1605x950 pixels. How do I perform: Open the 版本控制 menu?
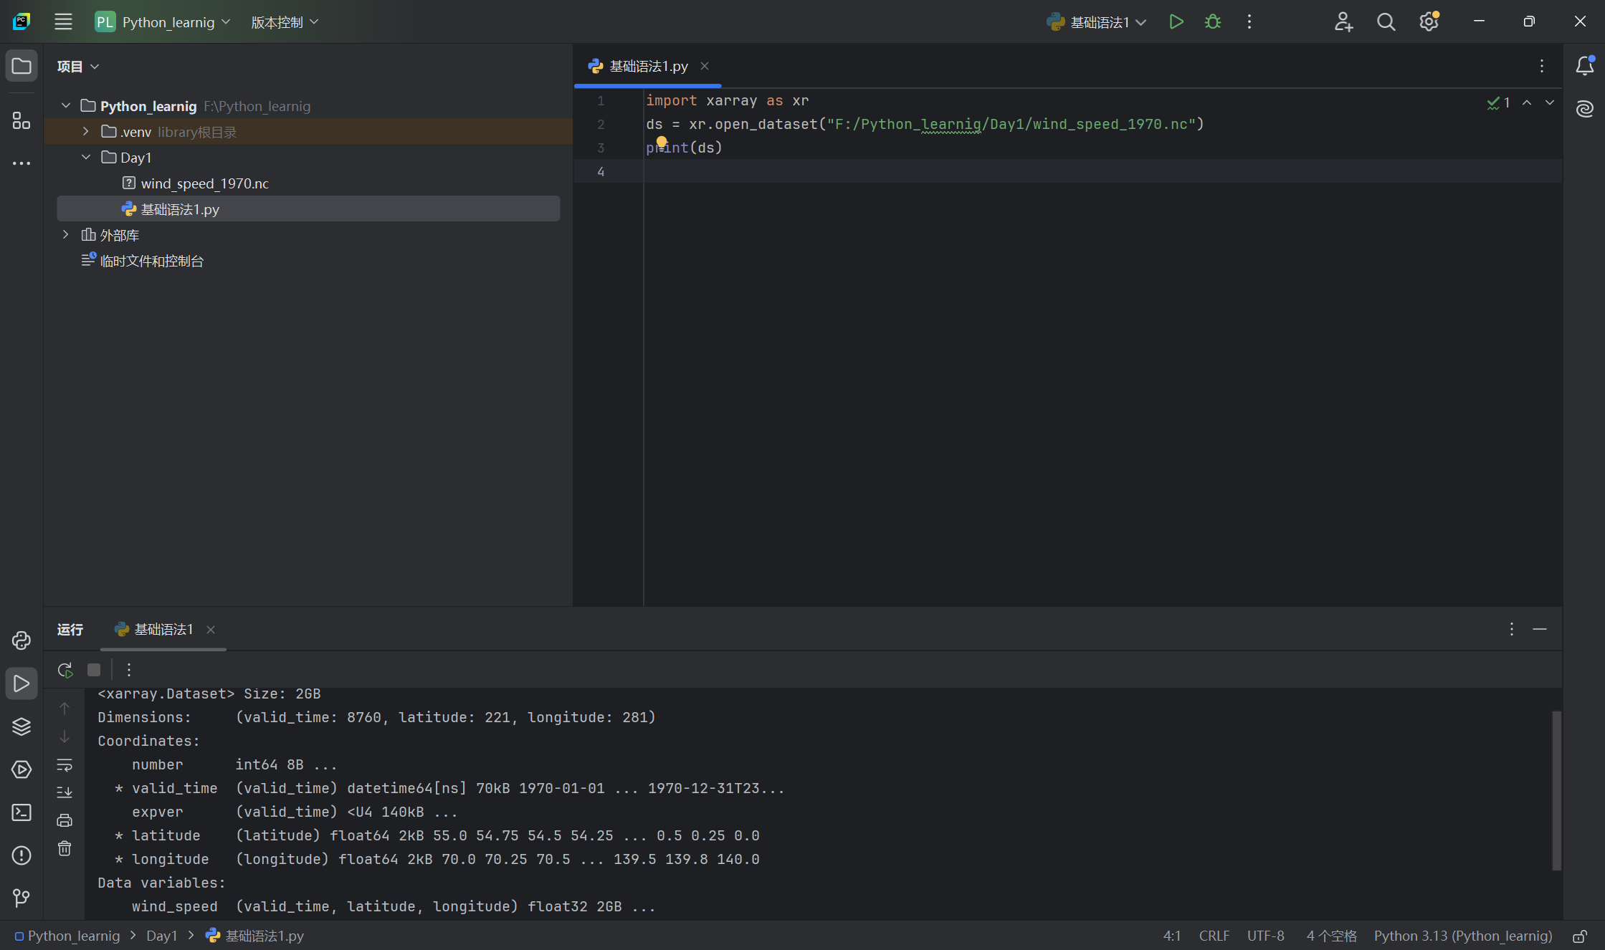(285, 22)
